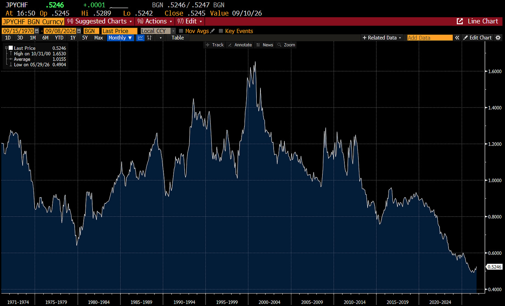Click the pop-out Line Chart icon
The height and width of the screenshot is (306, 505).
[460, 21]
